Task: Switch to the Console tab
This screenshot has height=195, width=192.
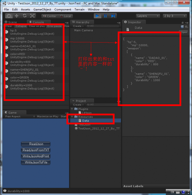Action: coord(38,22)
